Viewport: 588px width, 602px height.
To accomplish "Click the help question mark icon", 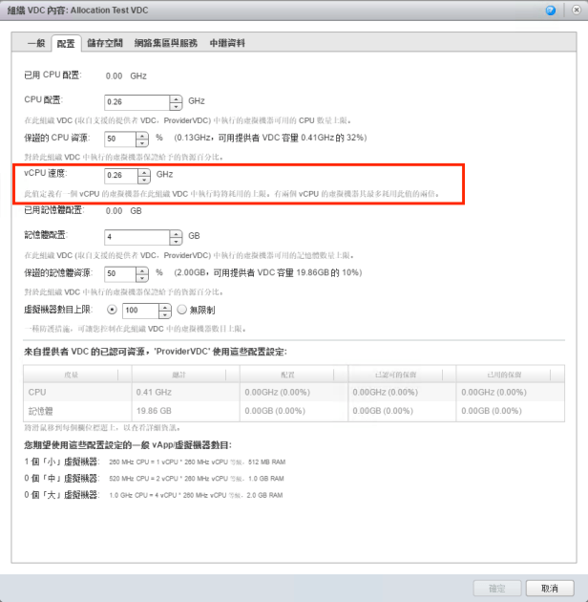I will coord(551,10).
